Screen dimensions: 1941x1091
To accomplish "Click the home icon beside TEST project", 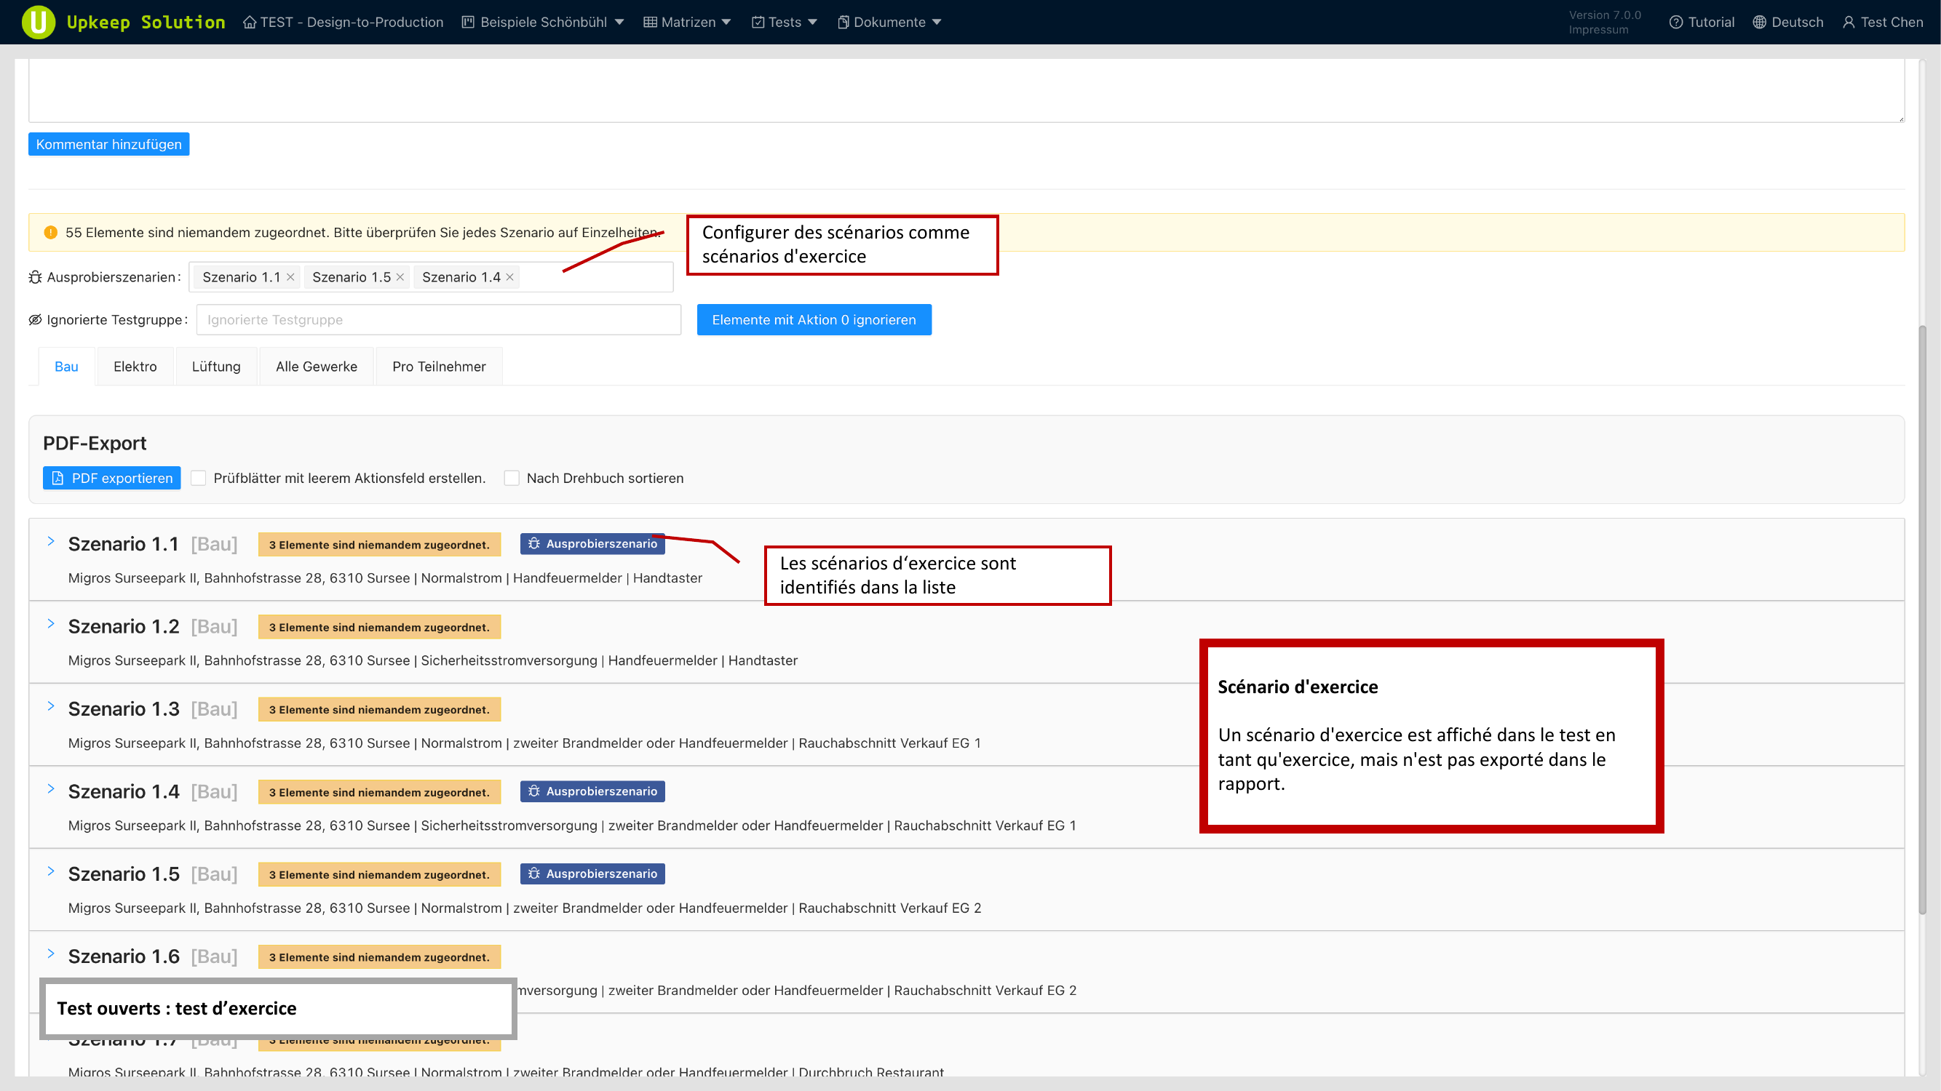I will tap(250, 22).
